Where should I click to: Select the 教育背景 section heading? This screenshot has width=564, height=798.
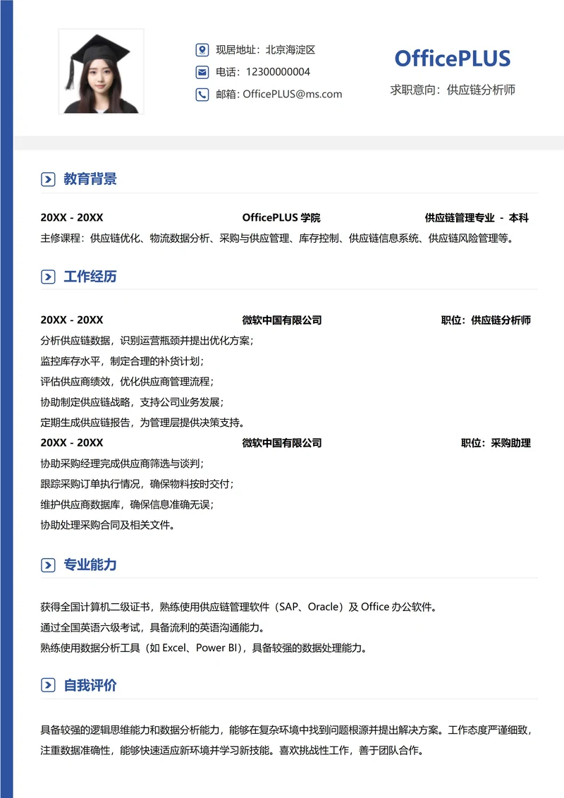90,179
